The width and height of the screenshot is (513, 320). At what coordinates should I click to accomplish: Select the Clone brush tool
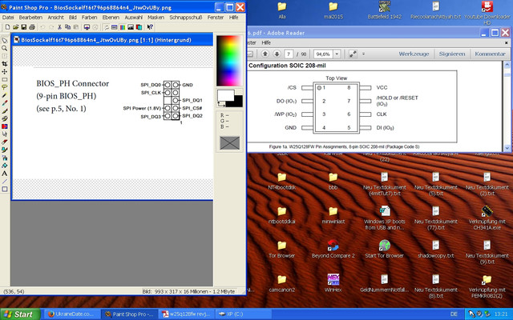(5, 118)
